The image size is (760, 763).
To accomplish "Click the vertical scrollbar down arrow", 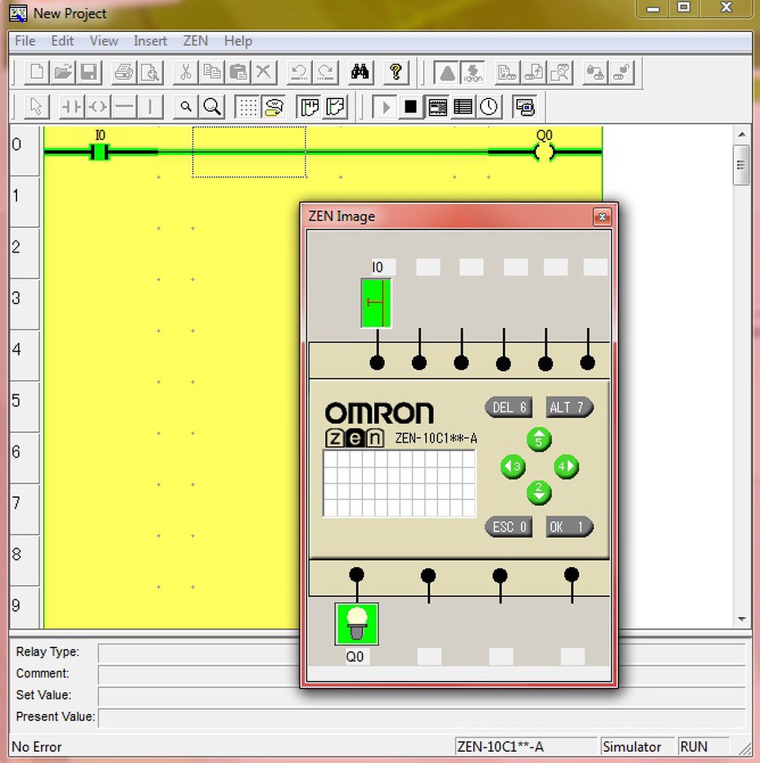I will (742, 619).
